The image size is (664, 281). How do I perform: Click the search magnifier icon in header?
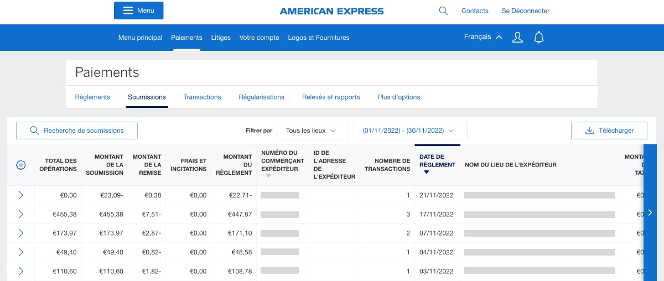(x=443, y=11)
